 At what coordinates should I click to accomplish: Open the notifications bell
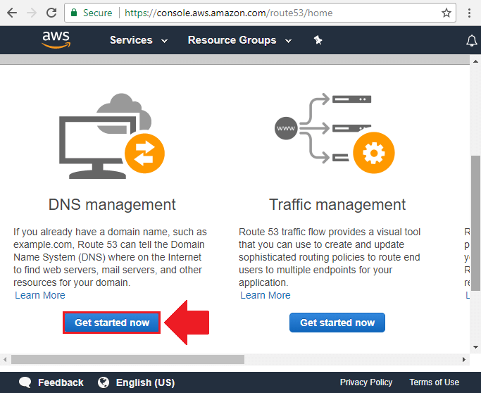(x=472, y=40)
